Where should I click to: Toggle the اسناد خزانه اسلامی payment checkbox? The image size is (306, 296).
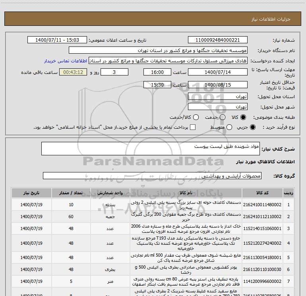pos(193,127)
